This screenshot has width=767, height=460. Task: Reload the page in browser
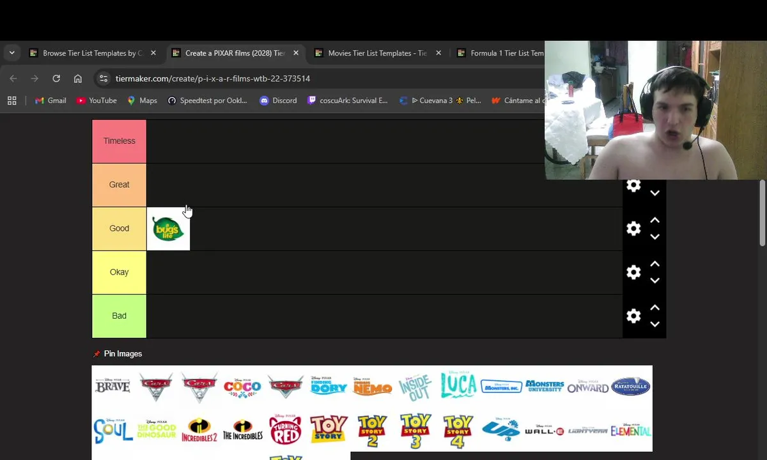pos(56,79)
